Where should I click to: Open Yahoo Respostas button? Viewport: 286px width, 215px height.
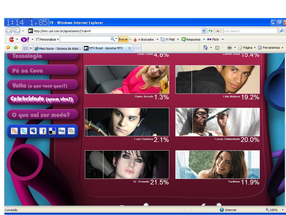(191, 39)
